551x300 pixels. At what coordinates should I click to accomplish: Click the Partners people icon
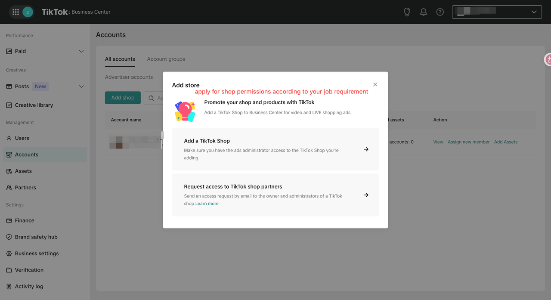[9, 188]
